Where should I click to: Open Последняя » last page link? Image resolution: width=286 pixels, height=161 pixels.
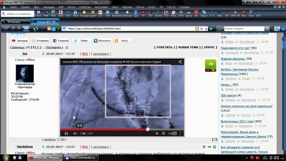55,47
